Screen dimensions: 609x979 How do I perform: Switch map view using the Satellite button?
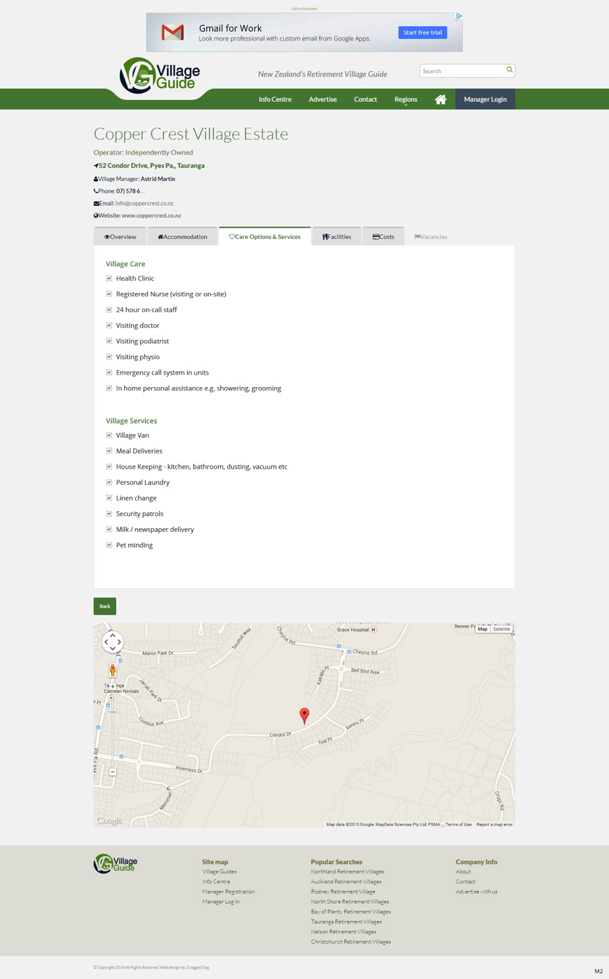tap(501, 629)
